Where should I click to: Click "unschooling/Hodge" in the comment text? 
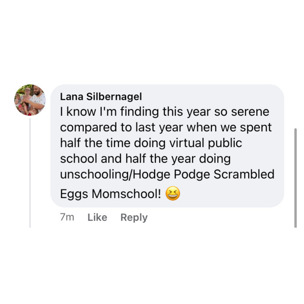[115, 175]
